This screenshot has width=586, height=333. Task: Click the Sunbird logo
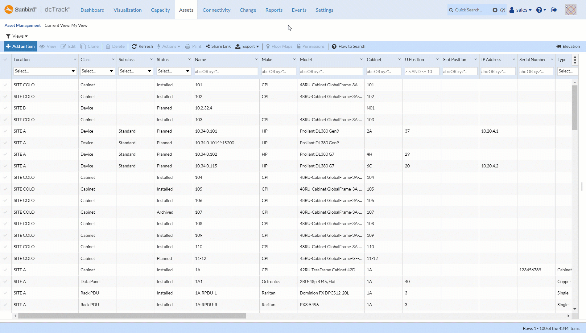coord(9,9)
